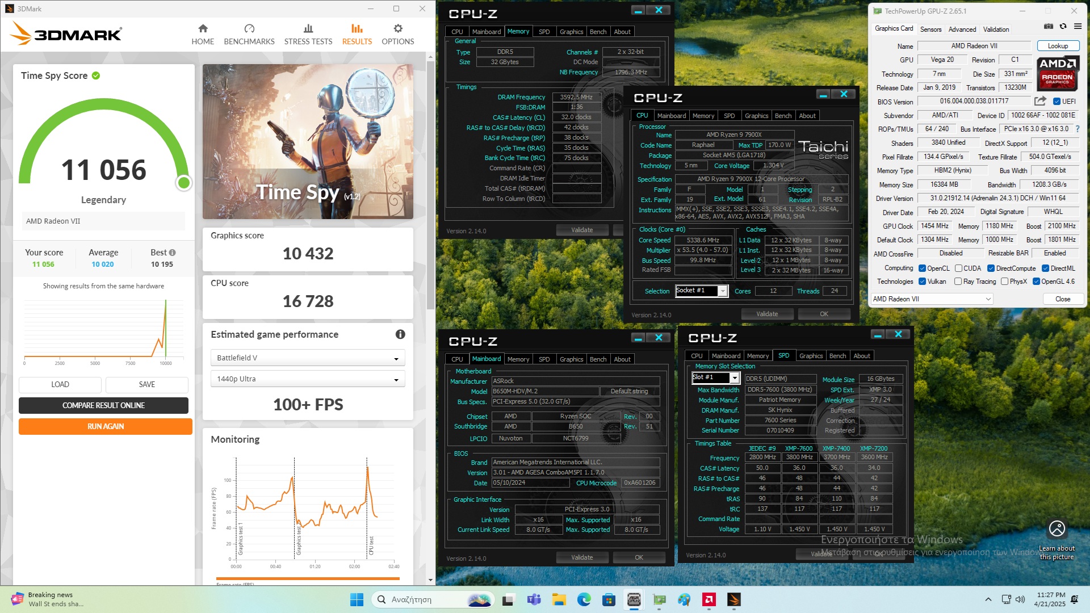Click the 16 728 CPU score value
The height and width of the screenshot is (613, 1090).
click(x=308, y=301)
